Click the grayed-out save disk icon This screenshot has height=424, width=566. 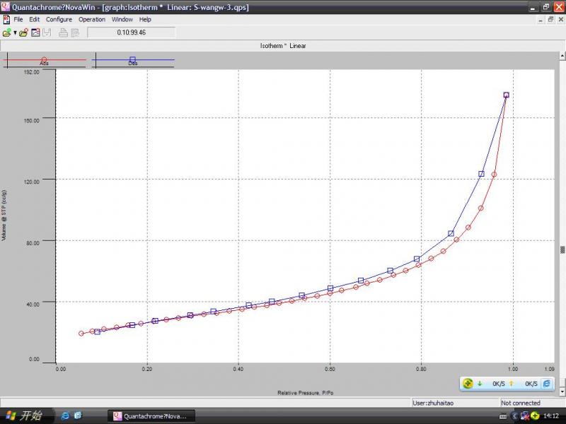point(46,33)
